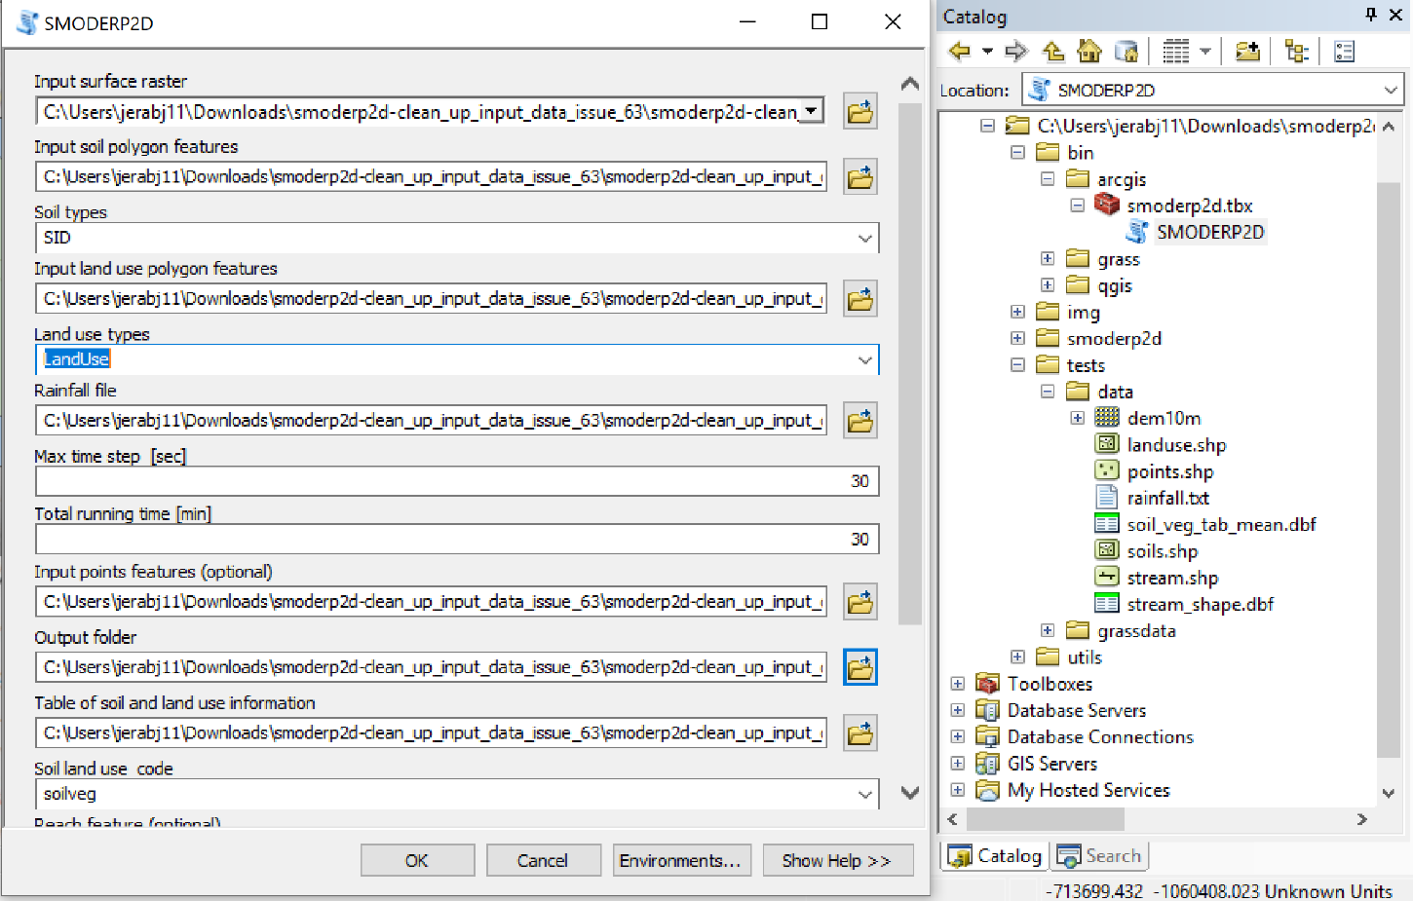Expand the Database Servers node

(957, 711)
